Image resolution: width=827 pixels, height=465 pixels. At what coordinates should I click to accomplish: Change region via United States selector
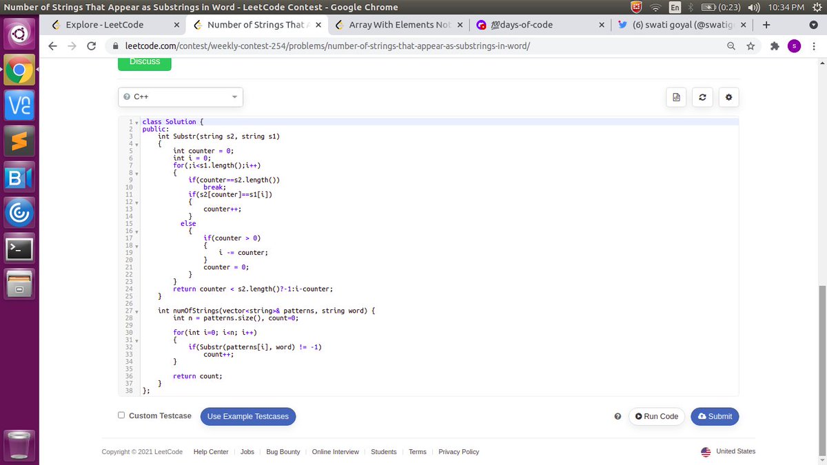(728, 451)
